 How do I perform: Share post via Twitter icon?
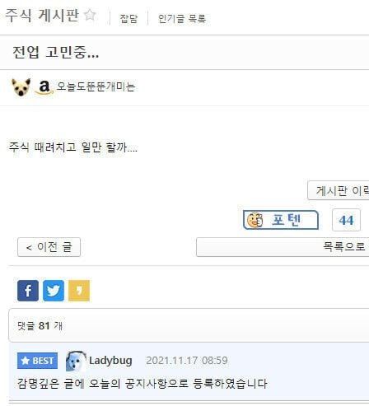54,291
